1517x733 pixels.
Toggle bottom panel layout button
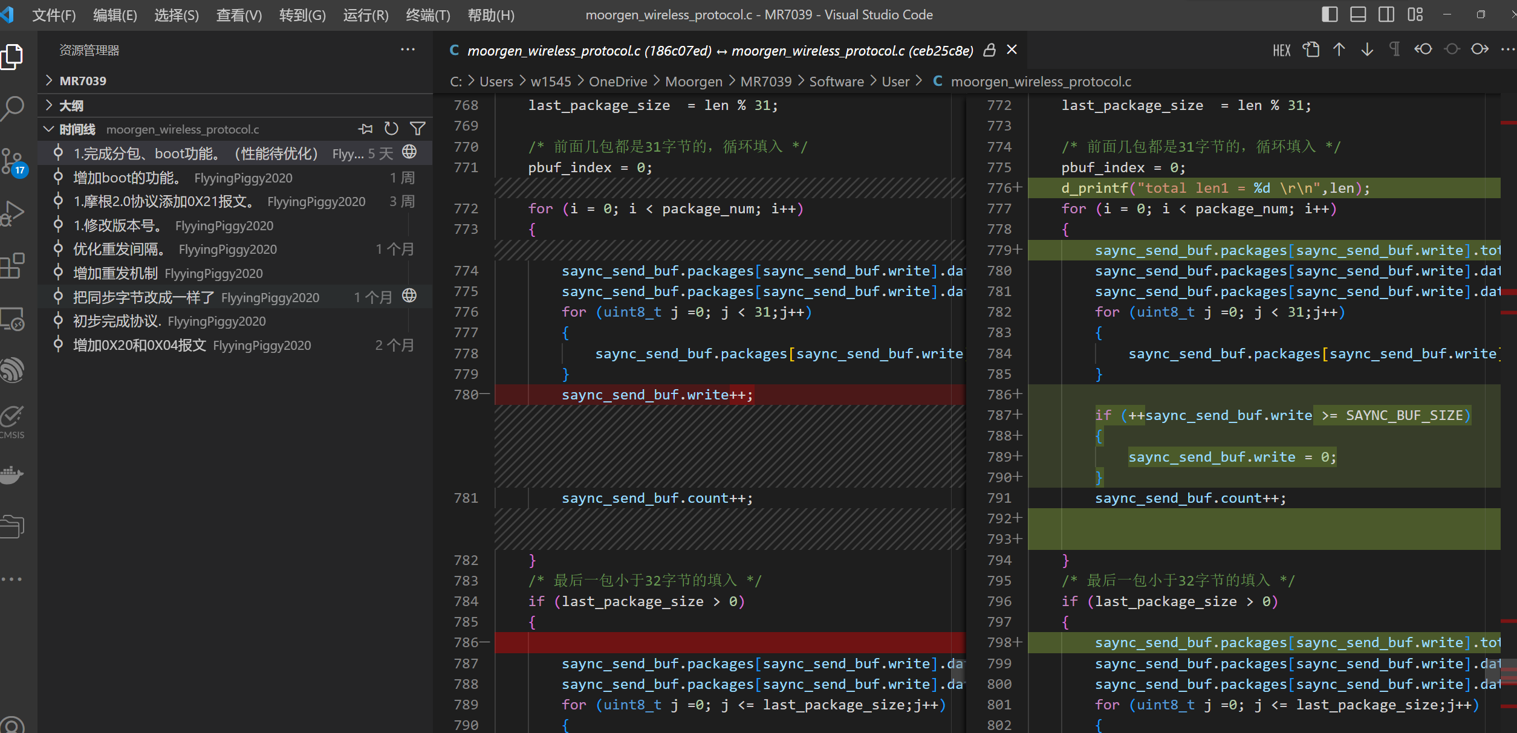pos(1358,15)
